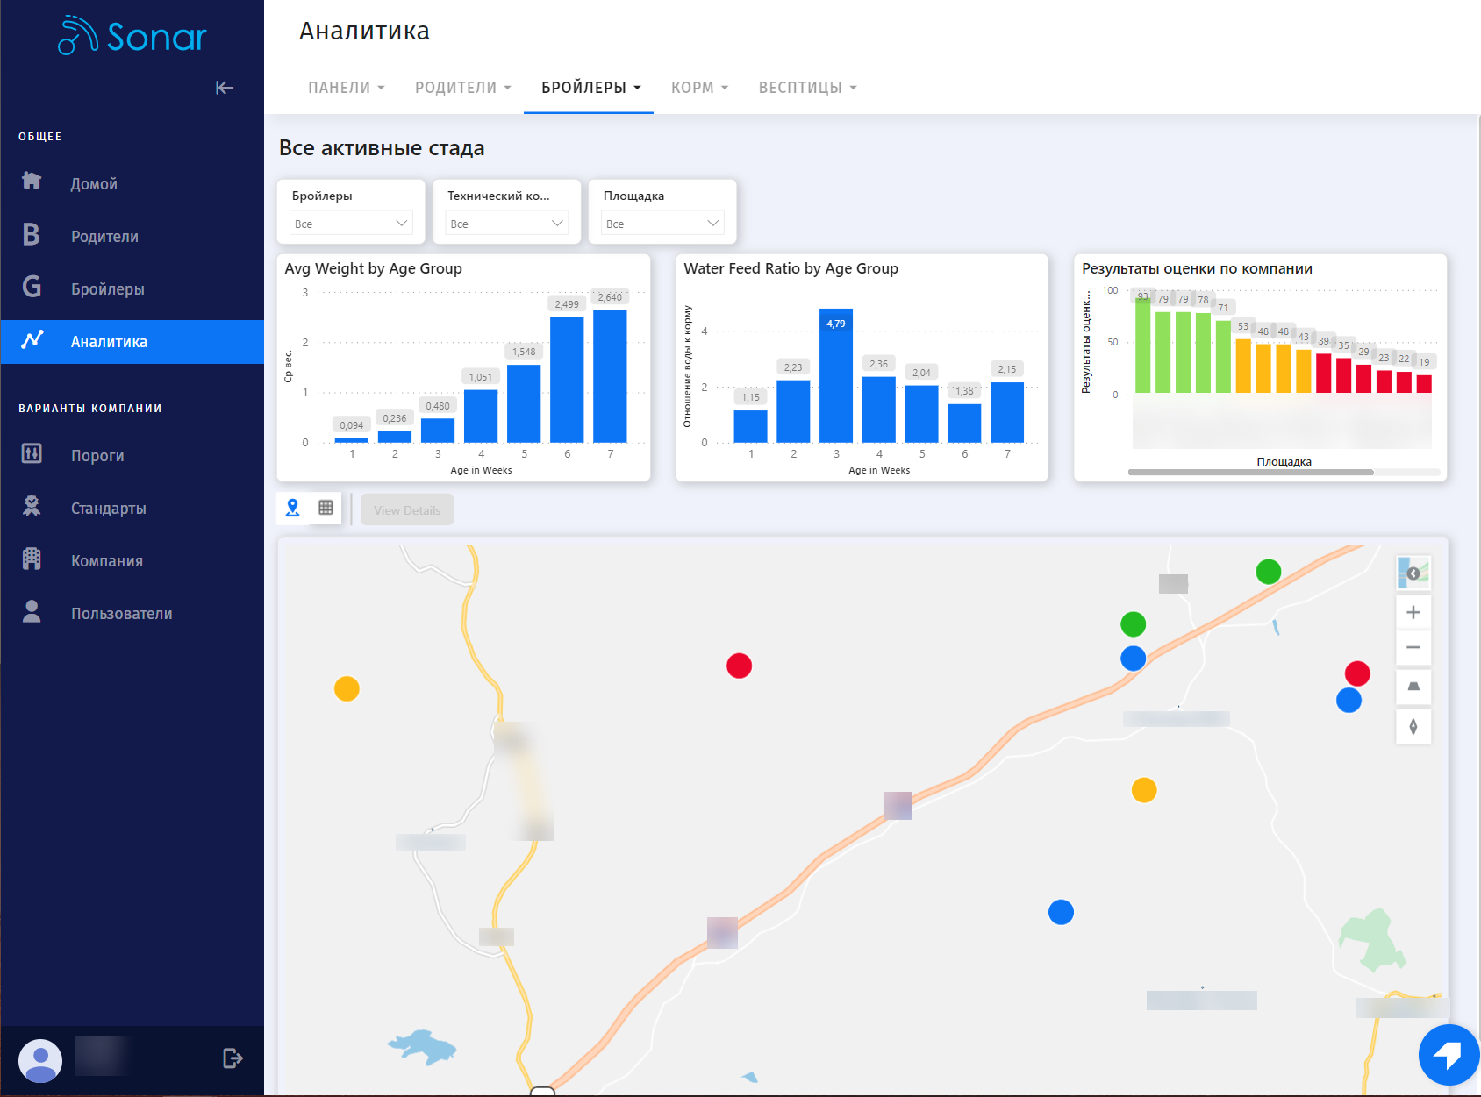The height and width of the screenshot is (1097, 1481).
Task: Expand the БРОЙЛЕРЫ tab menu
Action: click(590, 88)
